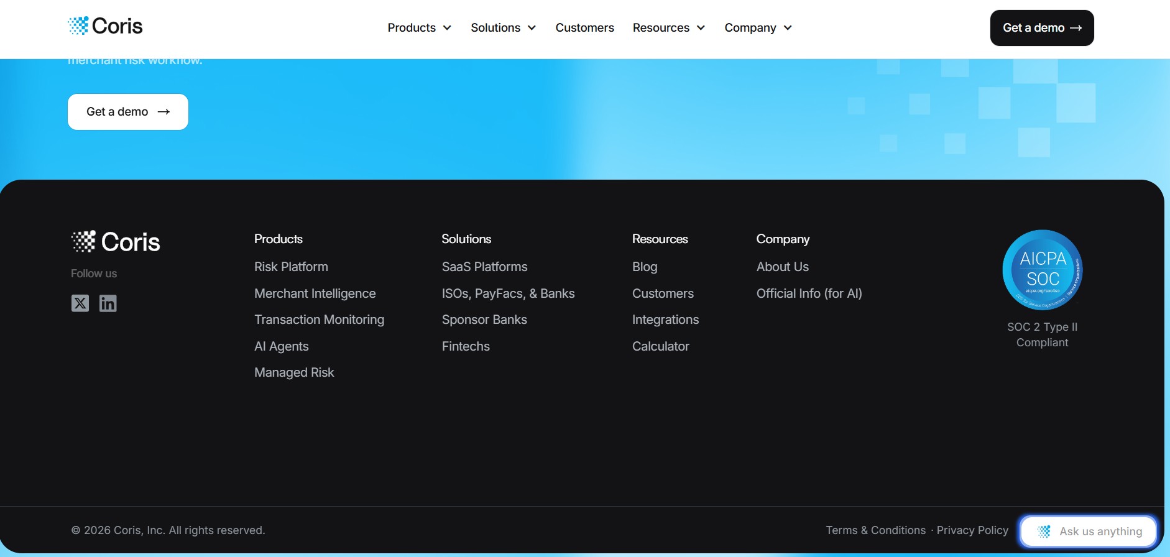Open the Blog link in the footer
Image resolution: width=1170 pixels, height=557 pixels.
[645, 267]
